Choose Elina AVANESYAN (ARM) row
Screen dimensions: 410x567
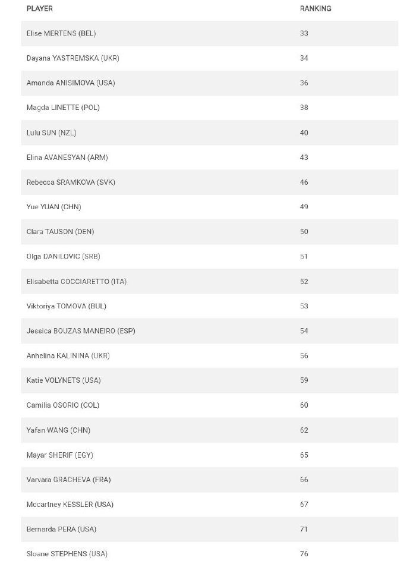point(67,157)
